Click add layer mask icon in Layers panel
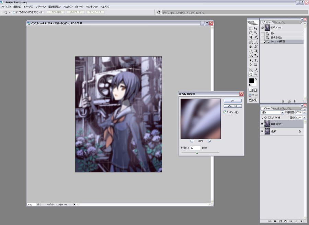This screenshot has width=309, height=225. pyautogui.click(x=280, y=221)
